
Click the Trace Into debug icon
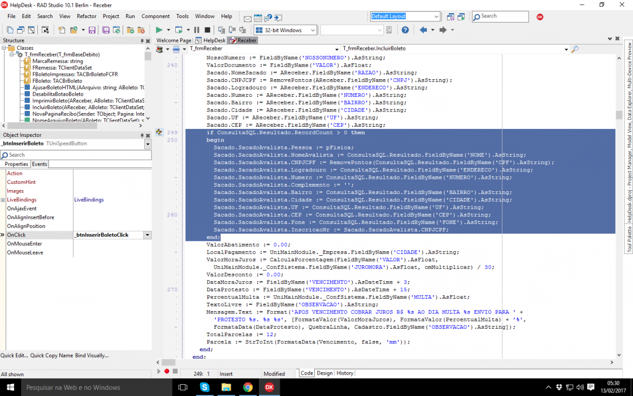[x=222, y=30]
